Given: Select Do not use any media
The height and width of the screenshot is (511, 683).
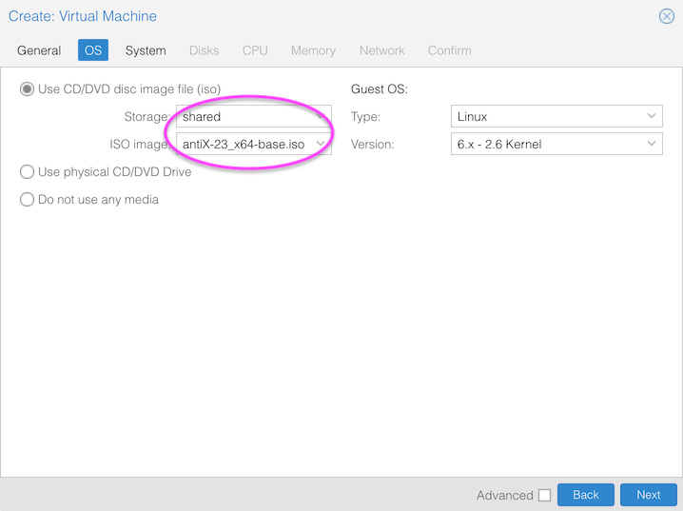Looking at the screenshot, I should 28,200.
